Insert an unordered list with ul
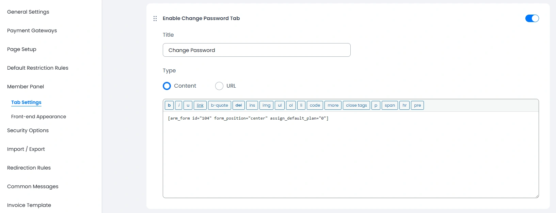This screenshot has height=213, width=556. (280, 105)
